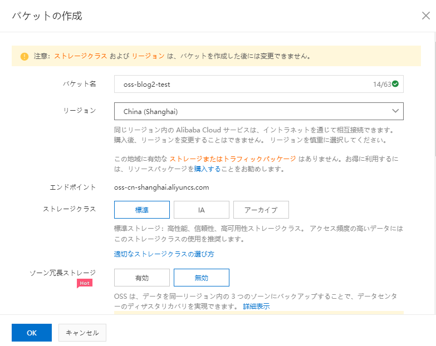
Task: Click the dialog vertical scrollbar
Action: pos(435,98)
